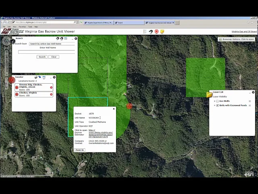The height and width of the screenshot is (194, 258).
Task: Click the red locator target icon in header
Action: (x=156, y=32)
